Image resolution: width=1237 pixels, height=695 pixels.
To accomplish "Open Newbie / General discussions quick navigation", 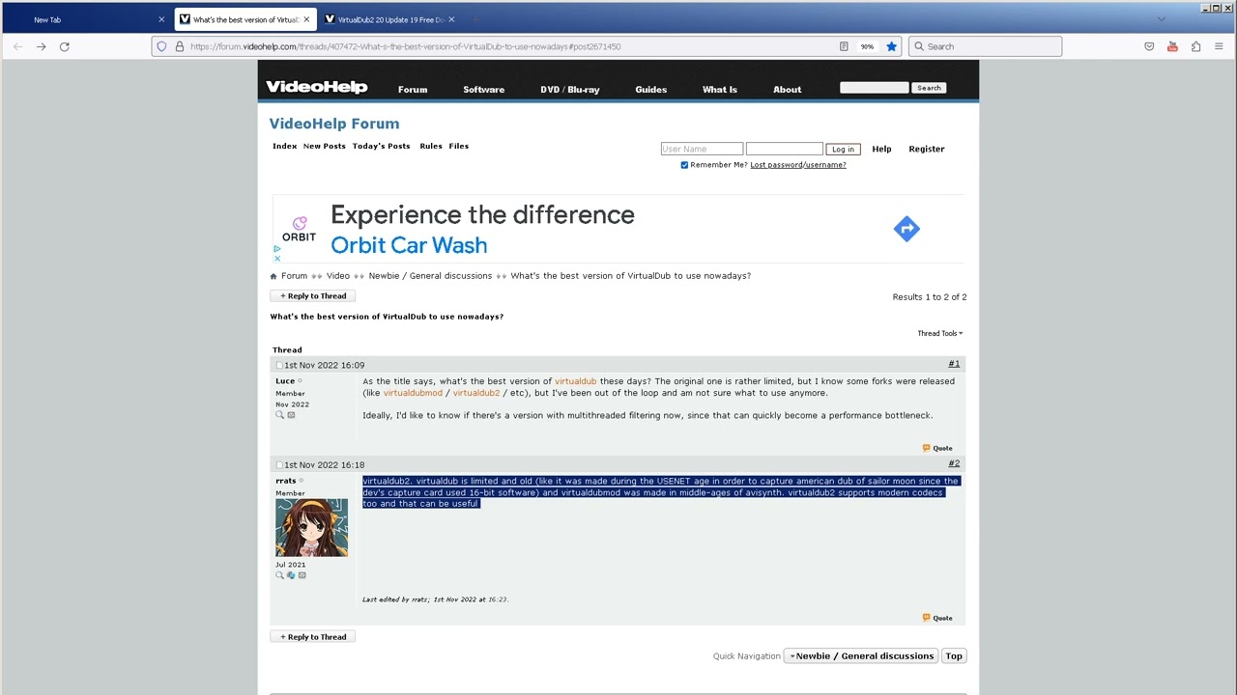I will 861,656.
